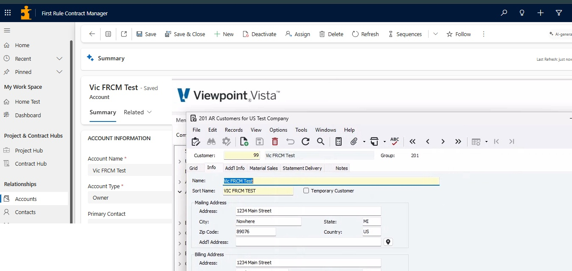Switch to the Add'l Info tab
The width and height of the screenshot is (572, 271).
[x=235, y=168]
